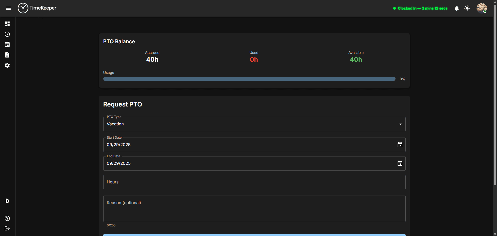Image resolution: width=497 pixels, height=236 pixels.
Task: Open the settings gear in sidebar
Action: pyautogui.click(x=7, y=65)
